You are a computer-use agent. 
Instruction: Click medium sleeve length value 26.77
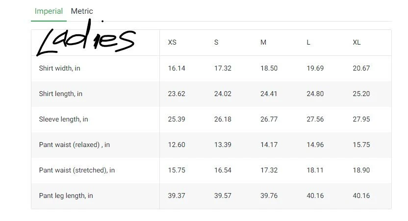pyautogui.click(x=269, y=120)
